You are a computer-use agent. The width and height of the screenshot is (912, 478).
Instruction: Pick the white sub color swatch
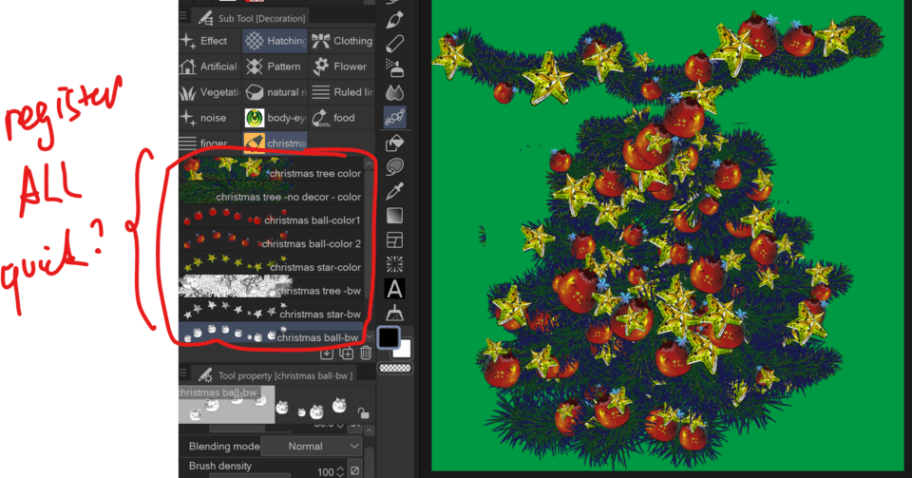(x=404, y=351)
